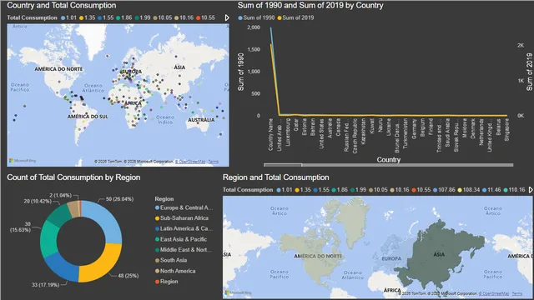Select the orange Region legend entry

tap(167, 282)
